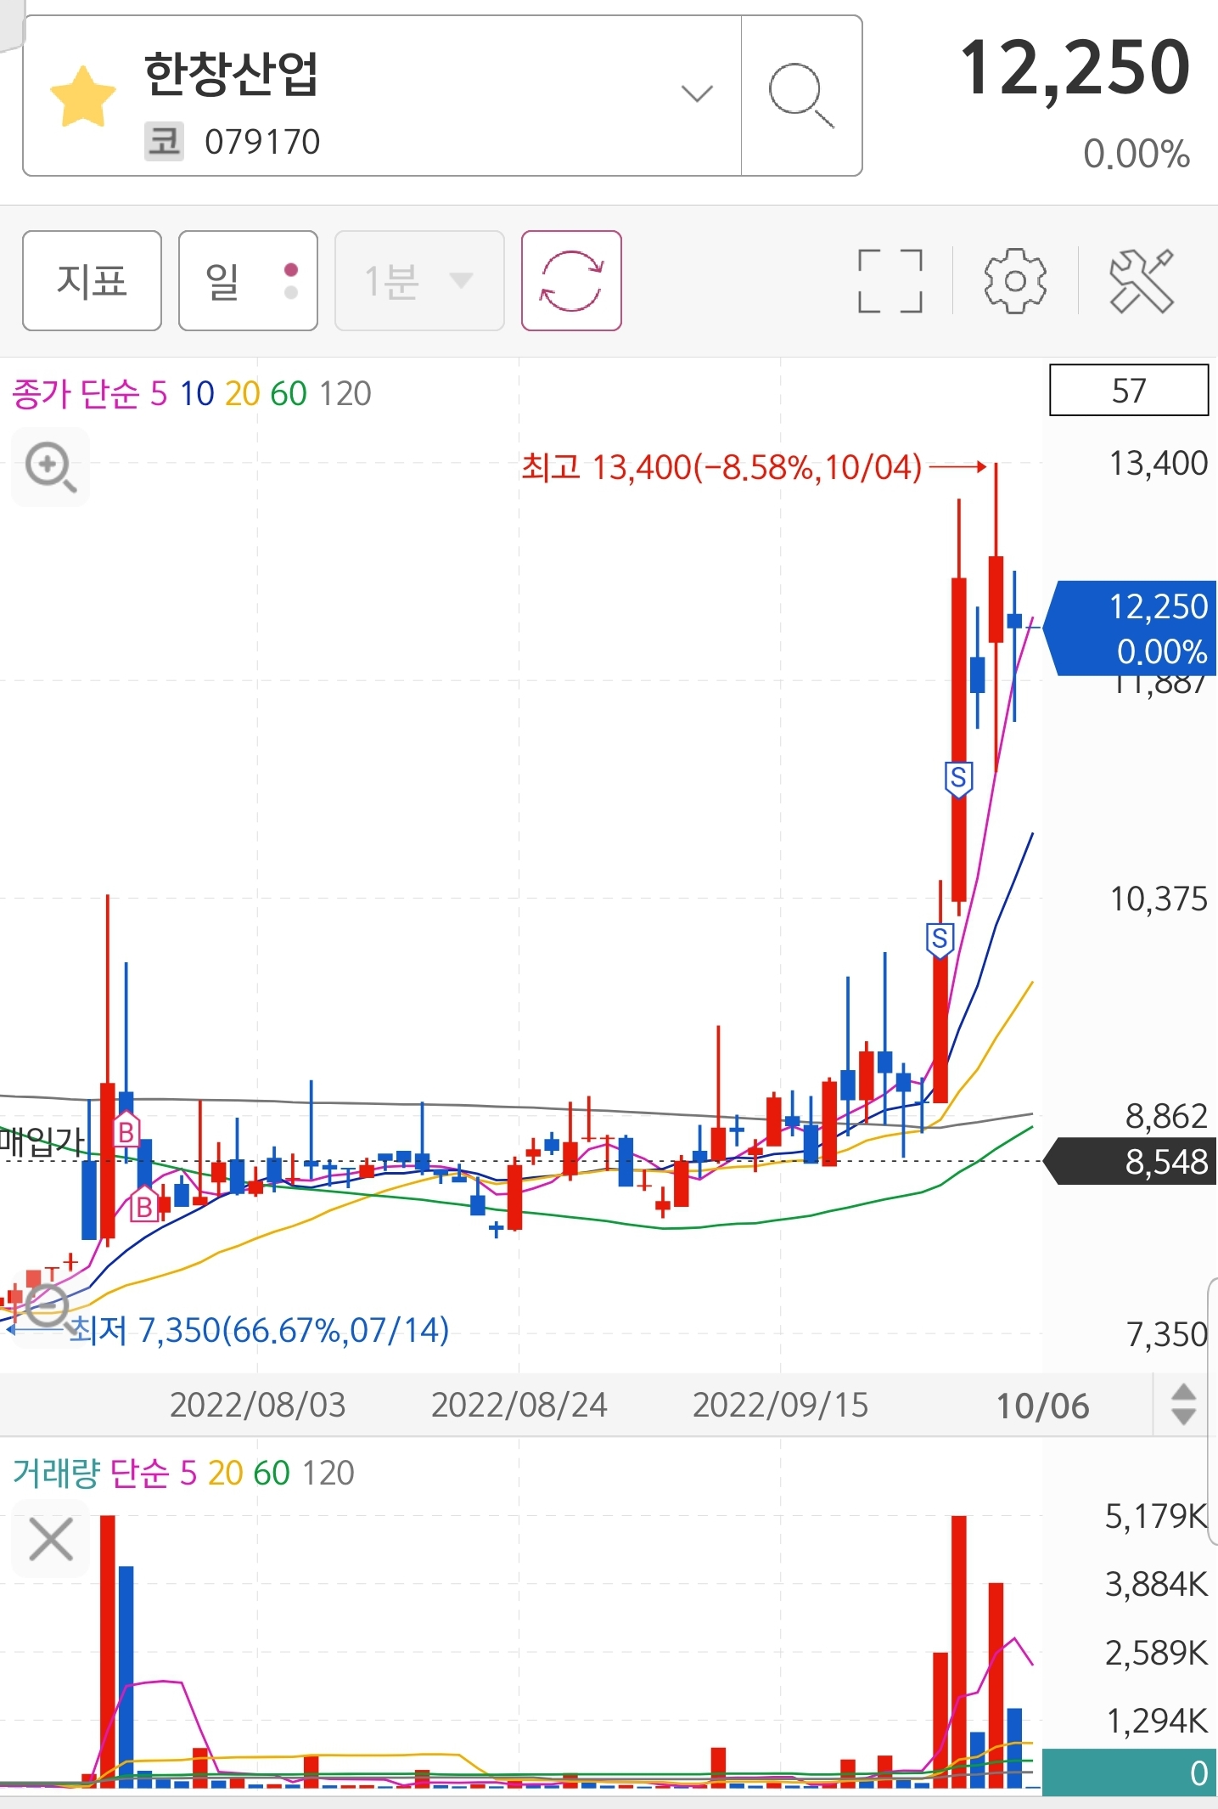Tap the 한창산업 stock name
1218x1809 pixels.
(231, 74)
